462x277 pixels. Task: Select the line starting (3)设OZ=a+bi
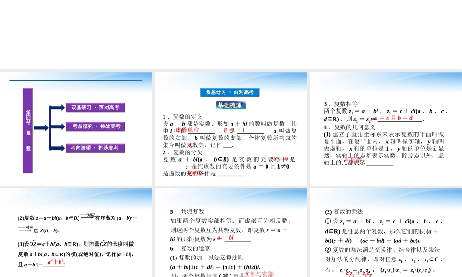point(76,244)
